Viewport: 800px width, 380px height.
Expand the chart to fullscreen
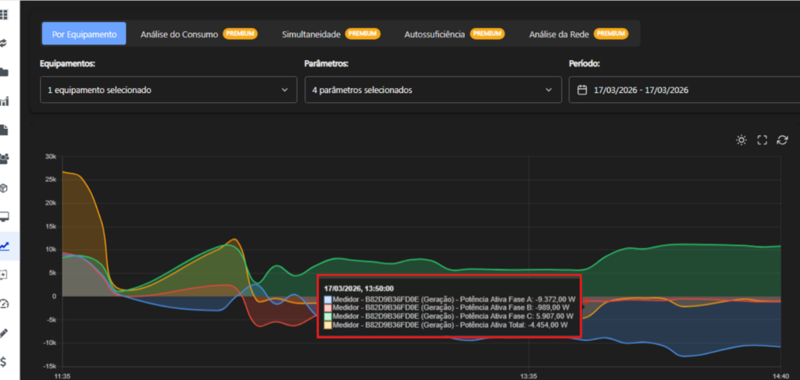click(x=762, y=140)
